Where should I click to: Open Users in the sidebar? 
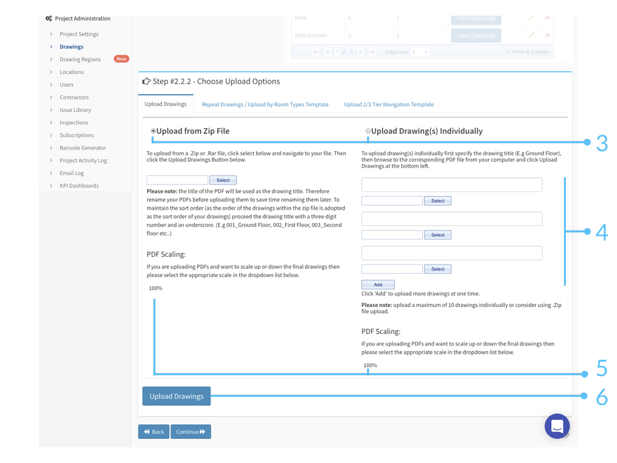click(66, 84)
